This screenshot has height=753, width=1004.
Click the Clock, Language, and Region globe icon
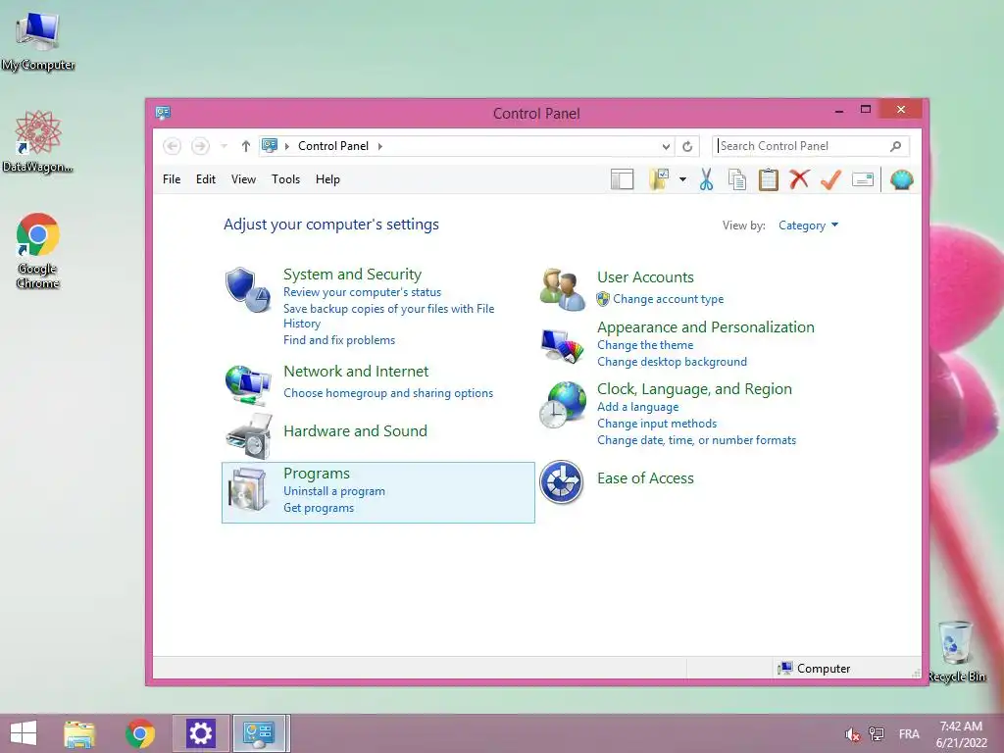(562, 405)
